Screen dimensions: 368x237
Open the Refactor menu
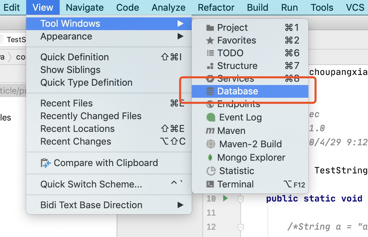coord(216,7)
